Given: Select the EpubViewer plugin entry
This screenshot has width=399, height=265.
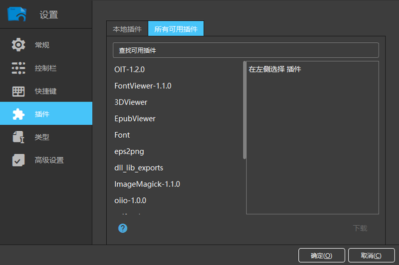Looking at the screenshot, I should point(178,119).
